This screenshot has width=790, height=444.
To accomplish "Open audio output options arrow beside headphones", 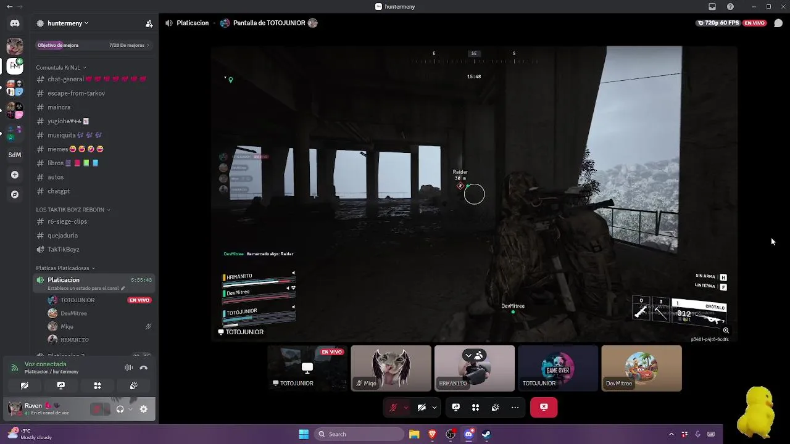I will [x=130, y=409].
